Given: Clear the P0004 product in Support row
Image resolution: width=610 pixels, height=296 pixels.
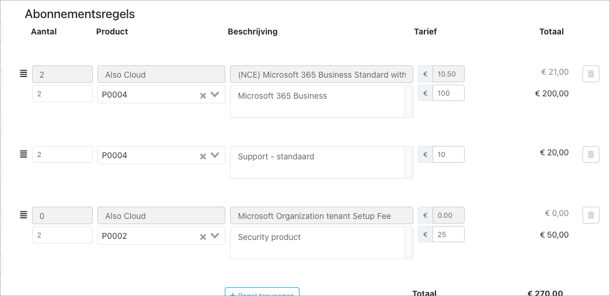Looking at the screenshot, I should click(x=203, y=156).
